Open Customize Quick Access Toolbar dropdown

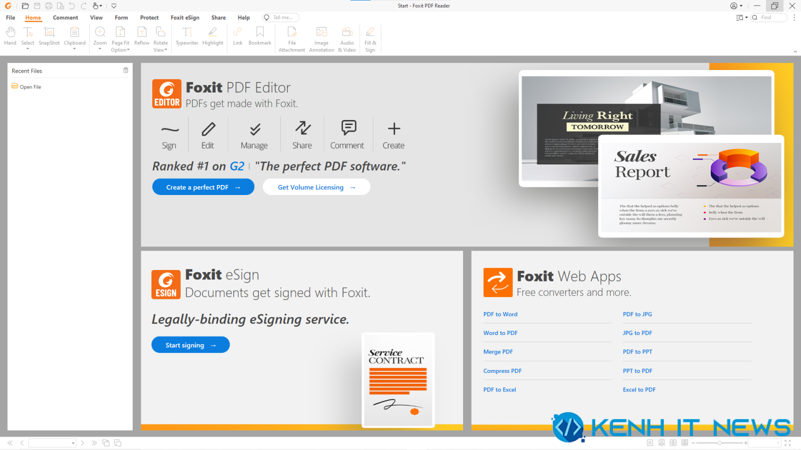click(114, 6)
